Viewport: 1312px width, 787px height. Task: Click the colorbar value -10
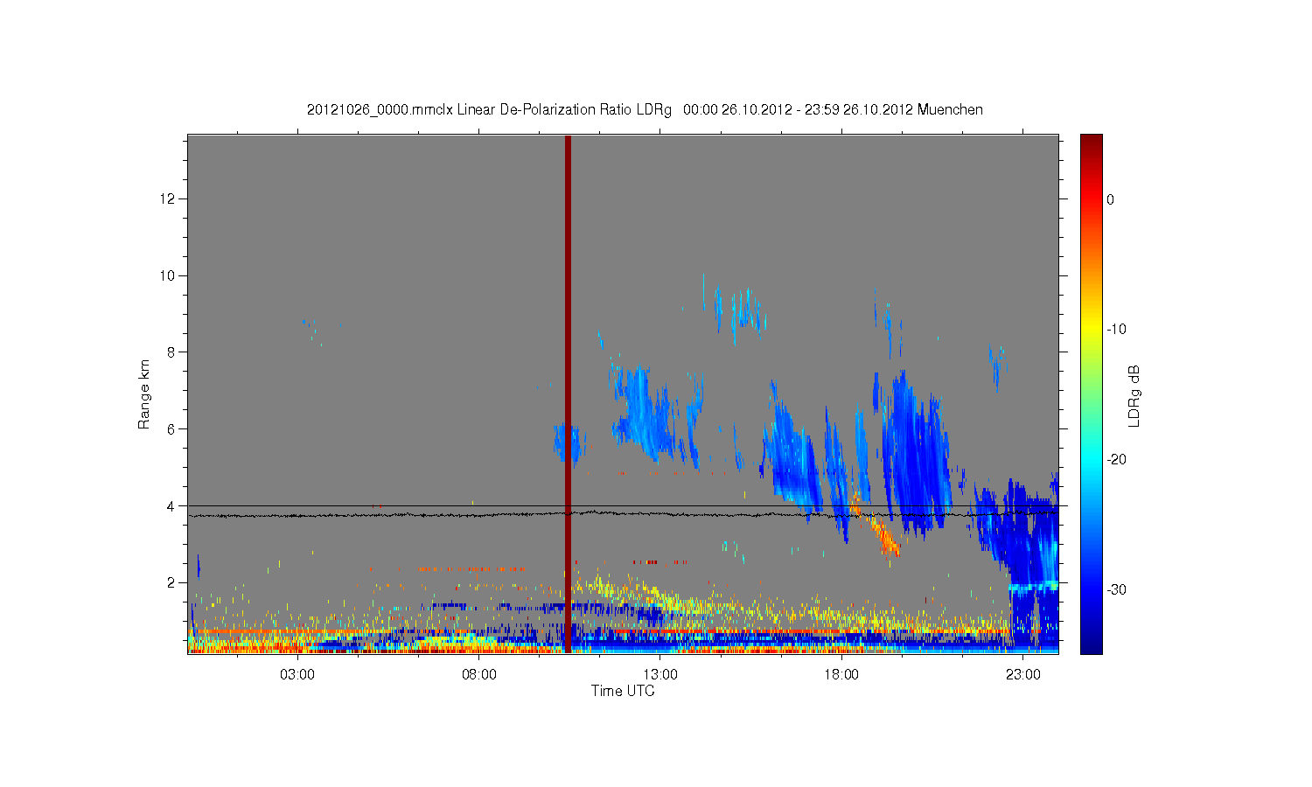1116,329
